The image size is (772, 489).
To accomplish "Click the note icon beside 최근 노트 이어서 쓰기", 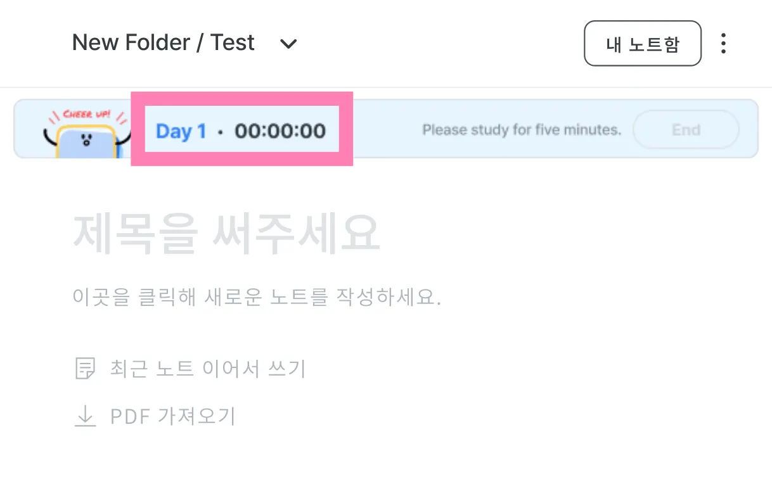I will [x=85, y=368].
